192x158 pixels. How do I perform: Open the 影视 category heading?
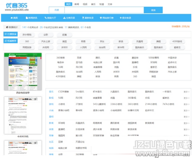[51, 98]
